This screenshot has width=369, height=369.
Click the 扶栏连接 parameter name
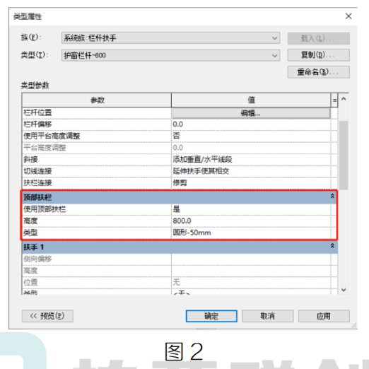click(x=37, y=183)
